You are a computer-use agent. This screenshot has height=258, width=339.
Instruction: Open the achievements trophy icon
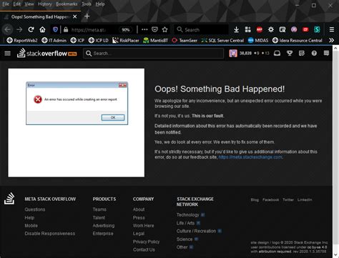point(290,53)
